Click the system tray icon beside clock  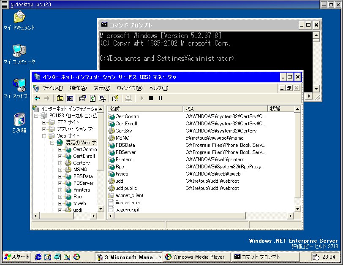(316, 257)
